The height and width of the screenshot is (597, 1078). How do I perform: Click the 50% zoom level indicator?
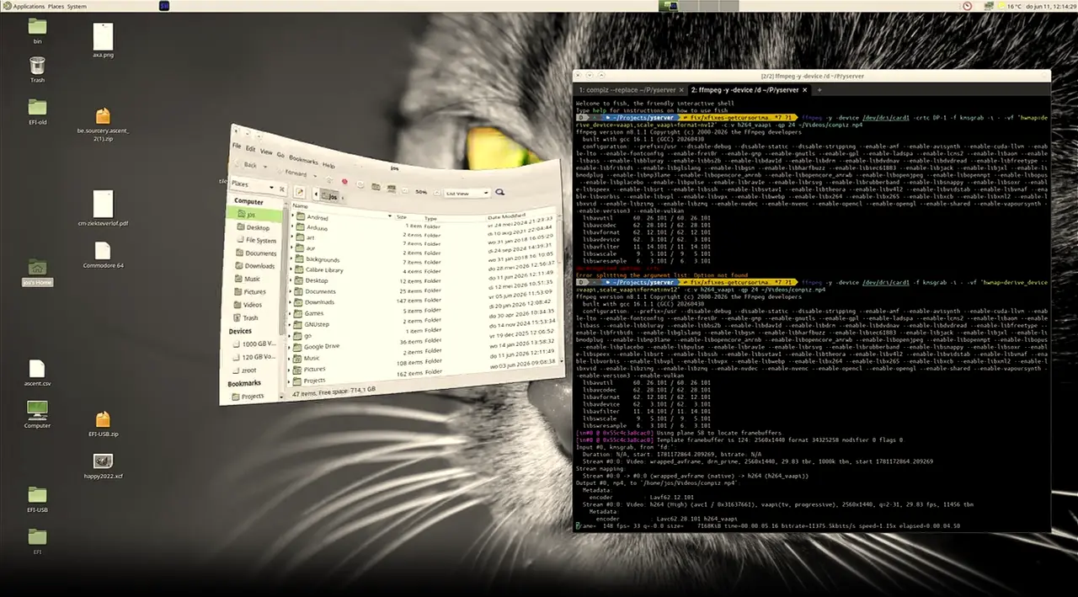pyautogui.click(x=421, y=192)
